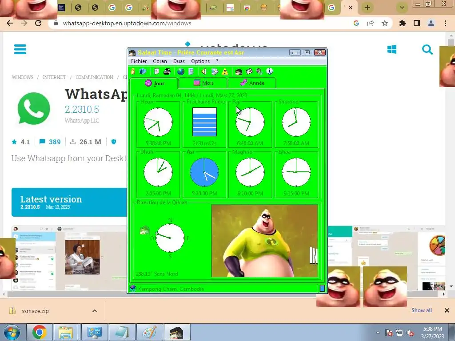Click Show all downloads
This screenshot has width=455, height=341.
point(421,310)
